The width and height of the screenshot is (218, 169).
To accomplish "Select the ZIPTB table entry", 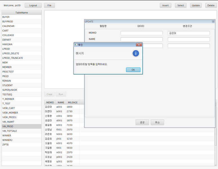I will (22, 145).
